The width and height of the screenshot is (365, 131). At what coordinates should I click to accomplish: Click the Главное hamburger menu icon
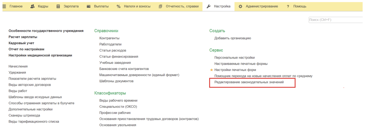pos(4,6)
